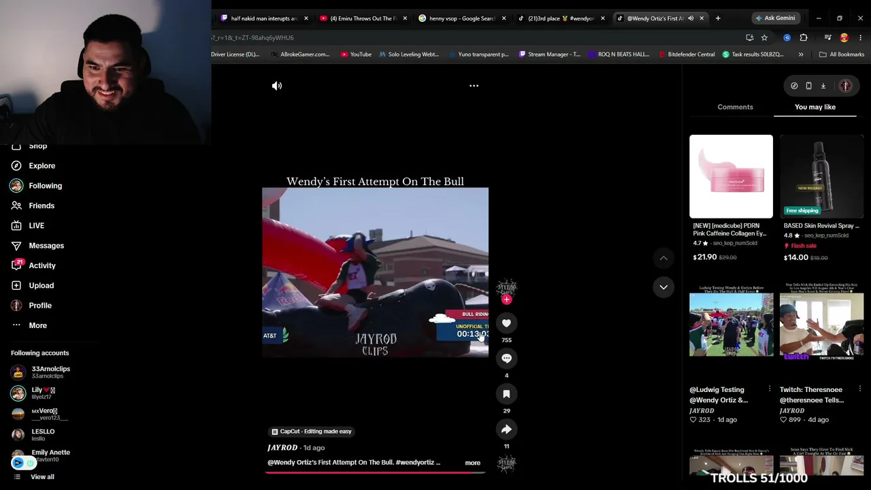Expand the More menu in the sidebar
This screenshot has width=871, height=490.
pyautogui.click(x=37, y=325)
